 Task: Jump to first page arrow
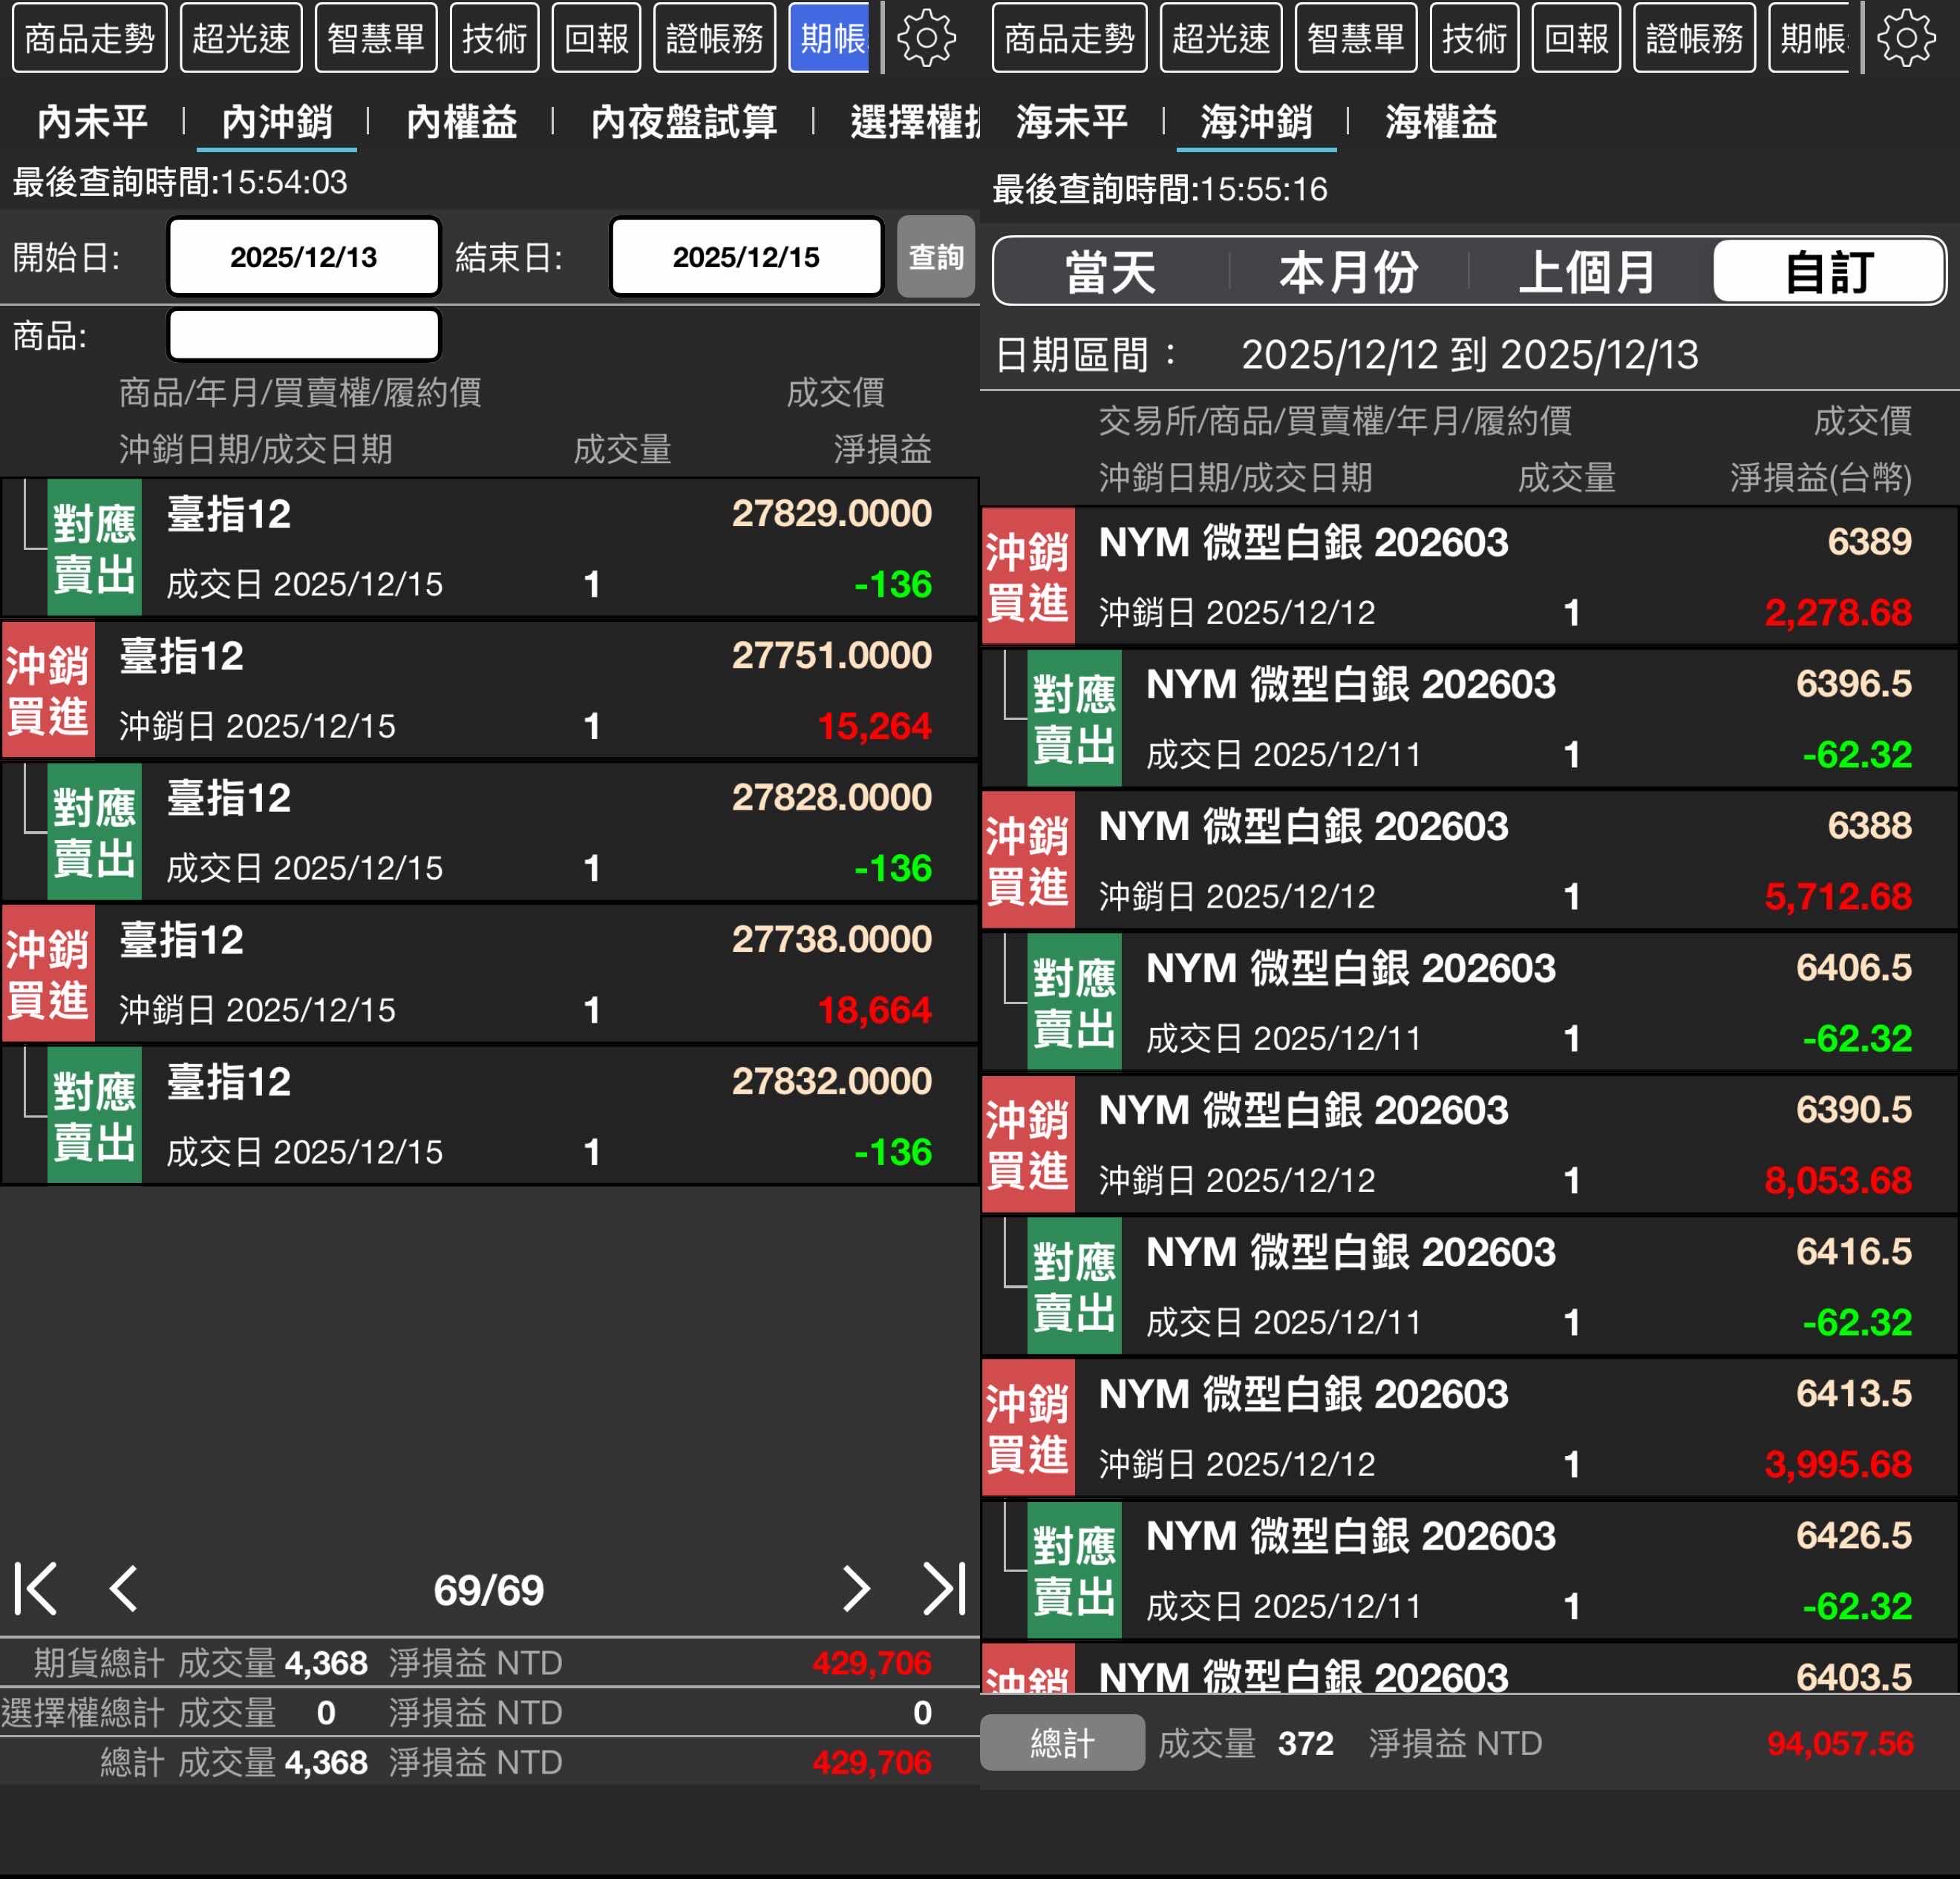coord(36,1588)
